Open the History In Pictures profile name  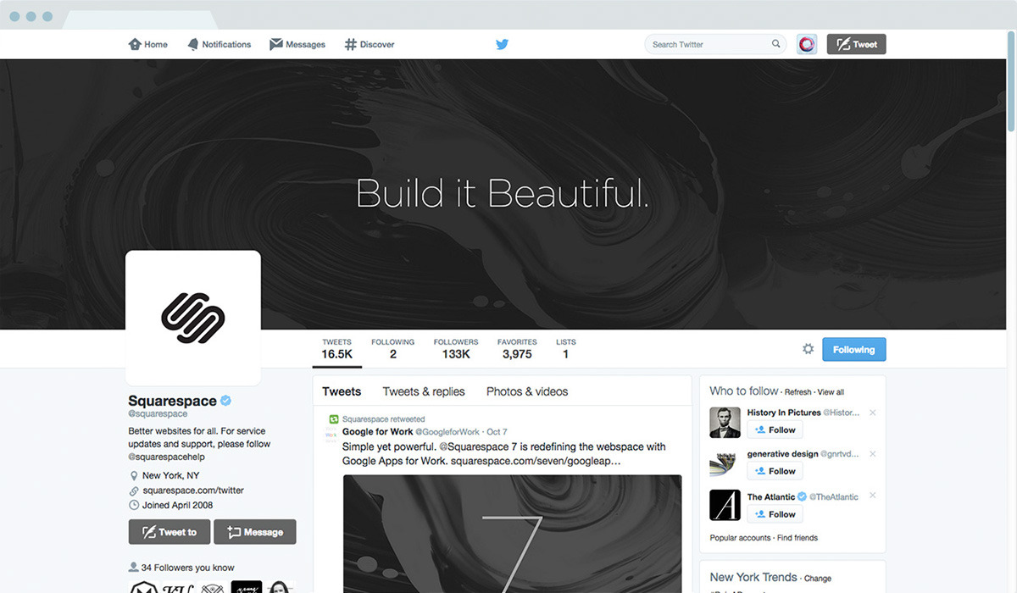(x=784, y=413)
